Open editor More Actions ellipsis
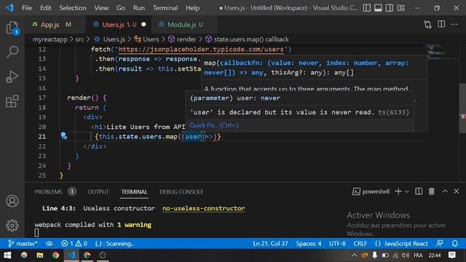 [454, 24]
